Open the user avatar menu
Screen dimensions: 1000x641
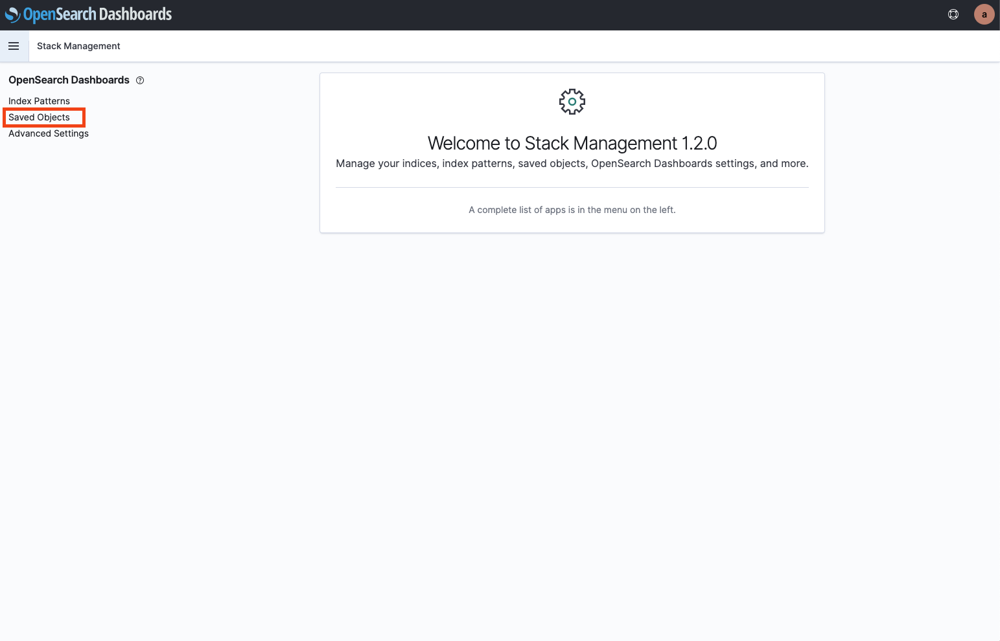(984, 14)
